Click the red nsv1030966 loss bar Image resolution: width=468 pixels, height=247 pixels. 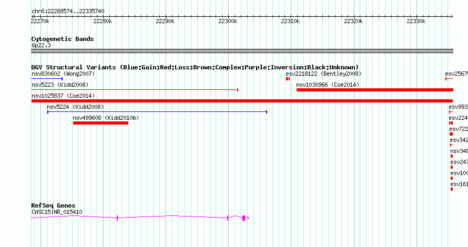pos(375,90)
